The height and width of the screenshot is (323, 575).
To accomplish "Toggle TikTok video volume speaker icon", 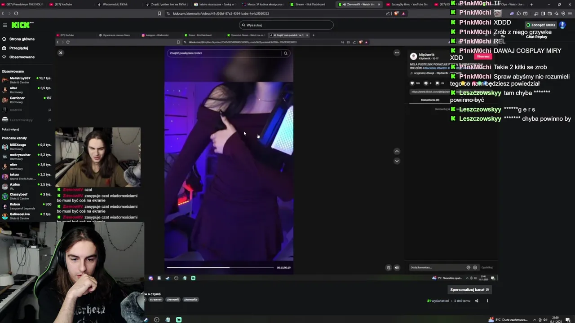I will [397, 268].
